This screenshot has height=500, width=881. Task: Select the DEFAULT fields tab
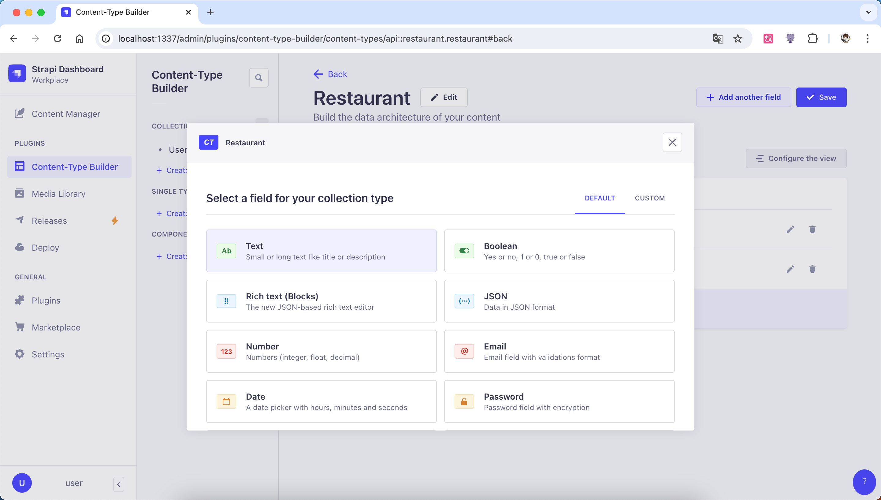coord(600,198)
